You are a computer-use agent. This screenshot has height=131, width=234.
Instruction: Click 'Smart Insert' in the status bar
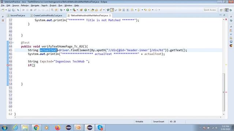coord(159,122)
